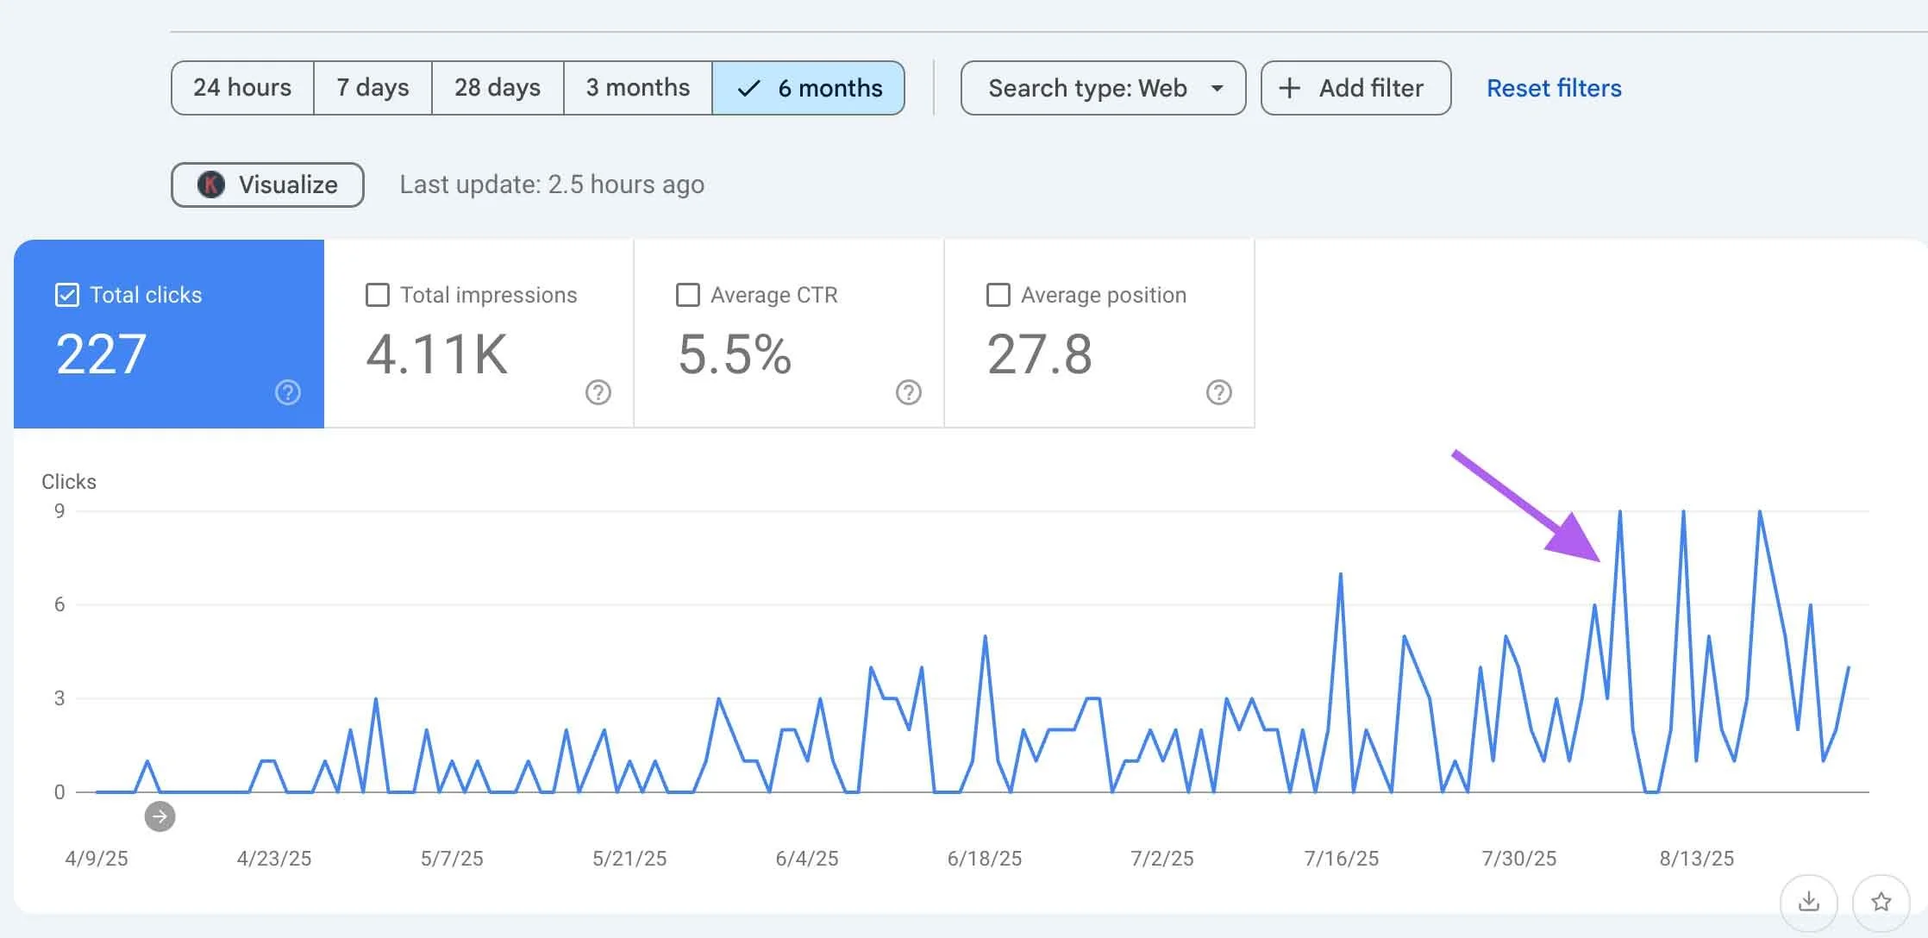The width and height of the screenshot is (1928, 938).
Task: Click the download chart icon
Action: [1808, 902]
